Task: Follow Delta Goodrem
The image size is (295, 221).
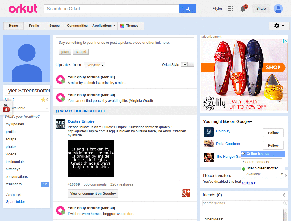Action: (x=273, y=145)
